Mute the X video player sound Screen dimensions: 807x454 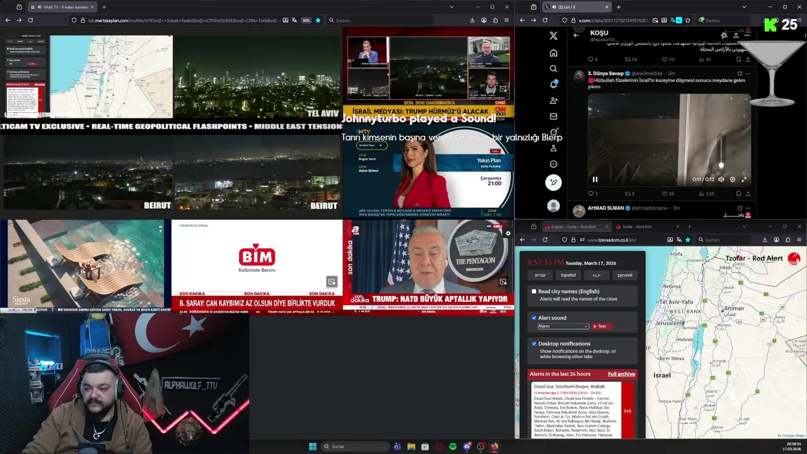click(x=721, y=179)
